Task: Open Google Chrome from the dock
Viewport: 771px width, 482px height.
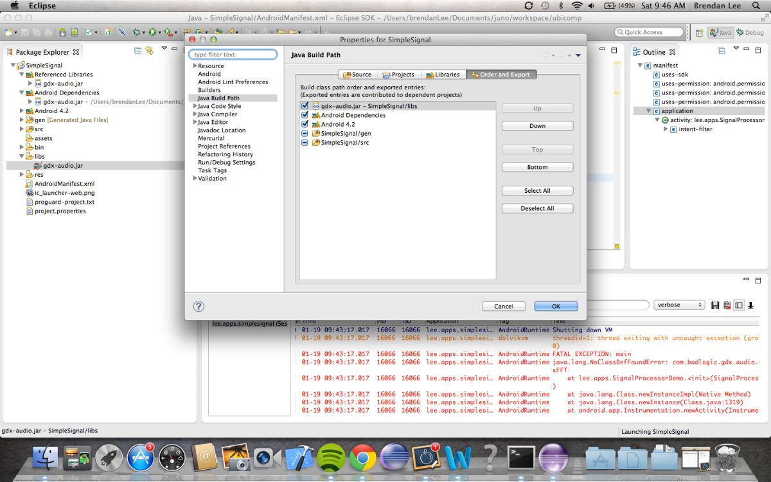Action: pos(363,458)
